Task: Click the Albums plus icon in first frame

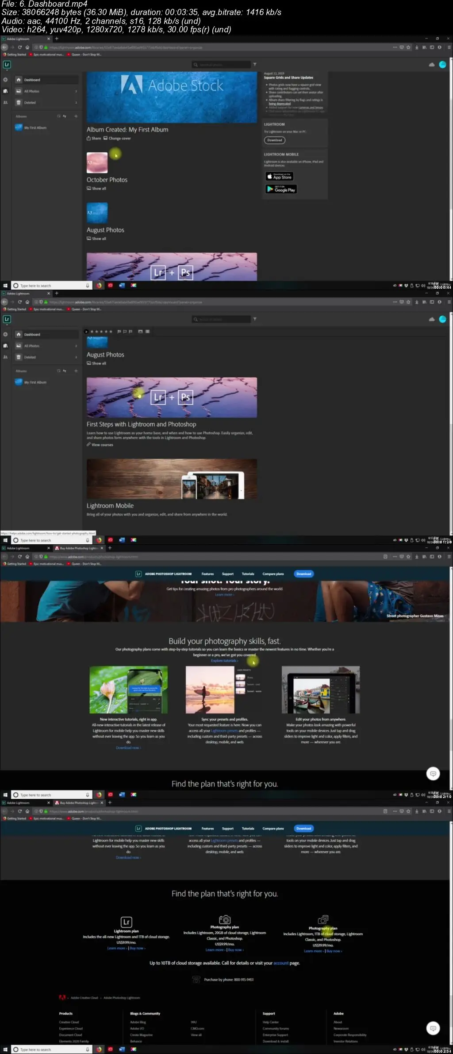Action: [76, 116]
